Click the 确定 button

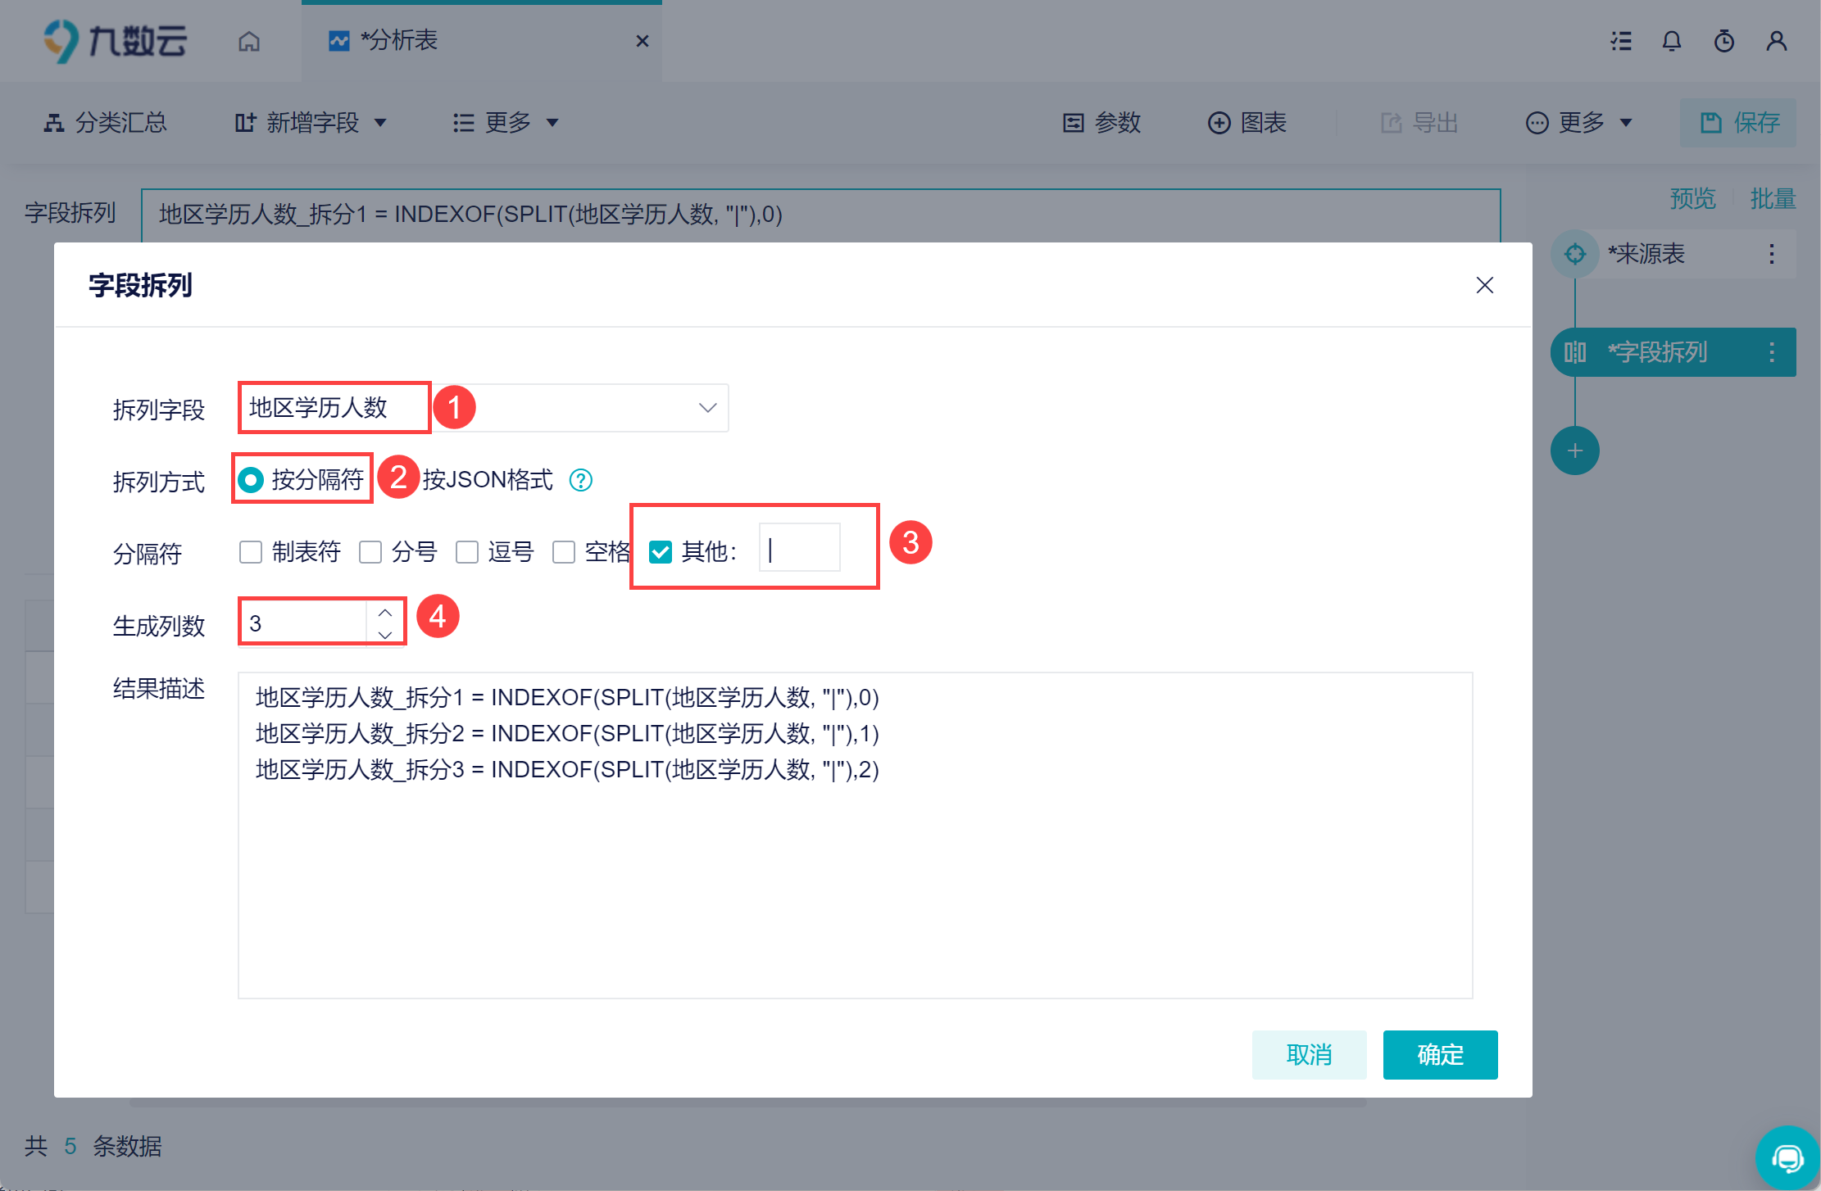click(1440, 1055)
